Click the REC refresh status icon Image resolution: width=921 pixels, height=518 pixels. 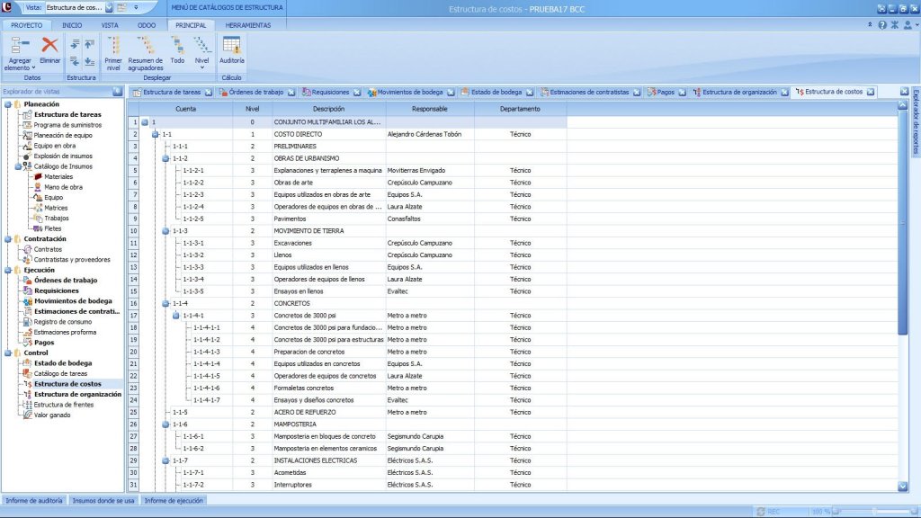760,512
